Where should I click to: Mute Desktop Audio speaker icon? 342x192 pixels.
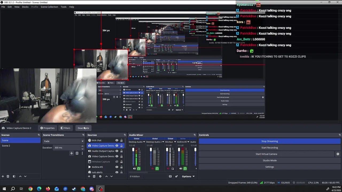[x=134, y=169]
